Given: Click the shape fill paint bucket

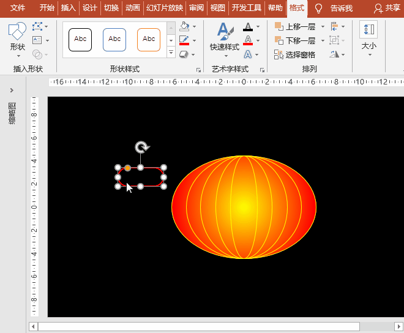Looking at the screenshot, I should (x=184, y=26).
